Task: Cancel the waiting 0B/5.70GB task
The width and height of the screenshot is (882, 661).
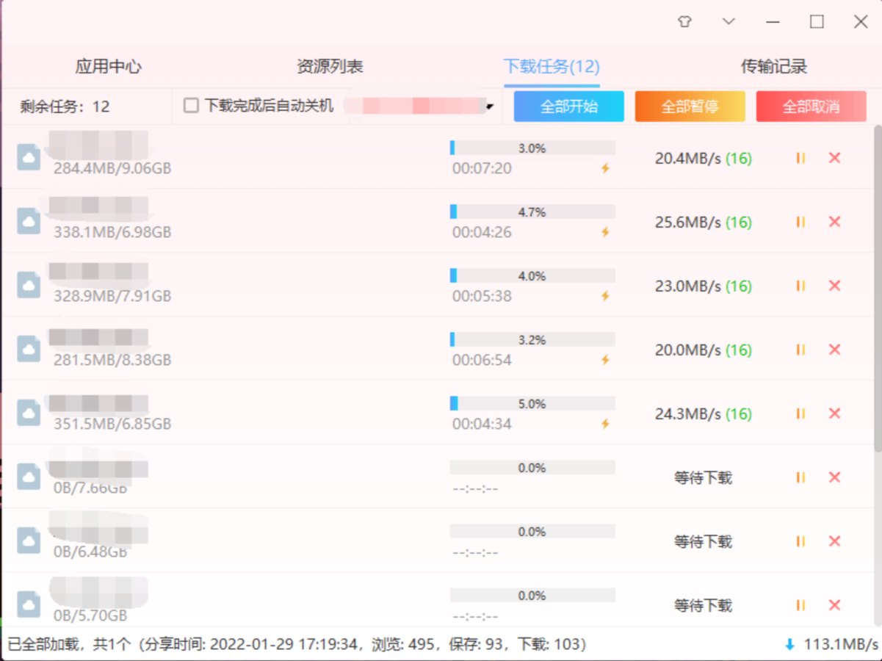Action: click(834, 605)
